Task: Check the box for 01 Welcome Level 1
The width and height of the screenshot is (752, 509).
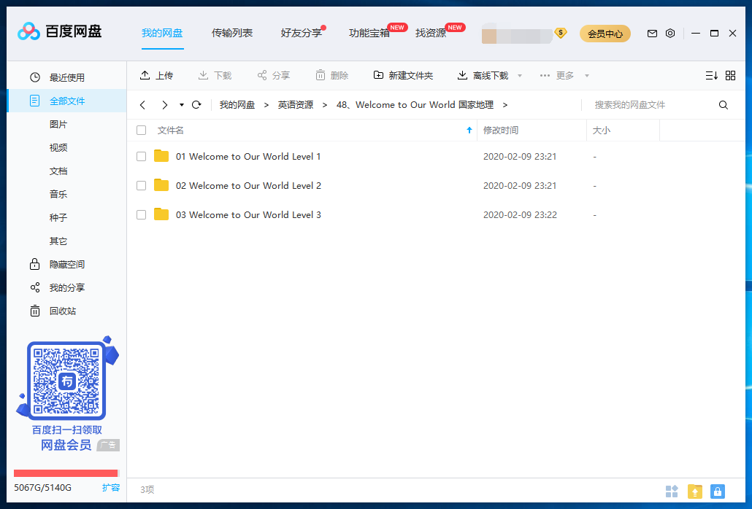Action: (x=142, y=156)
